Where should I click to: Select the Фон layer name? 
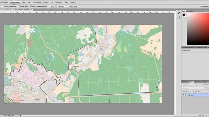(192, 95)
